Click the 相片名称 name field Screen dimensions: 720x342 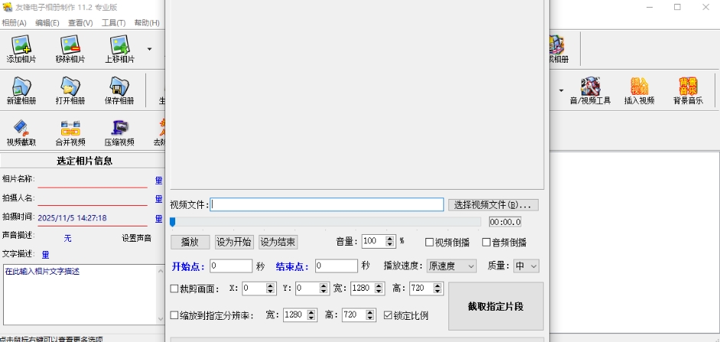93,181
